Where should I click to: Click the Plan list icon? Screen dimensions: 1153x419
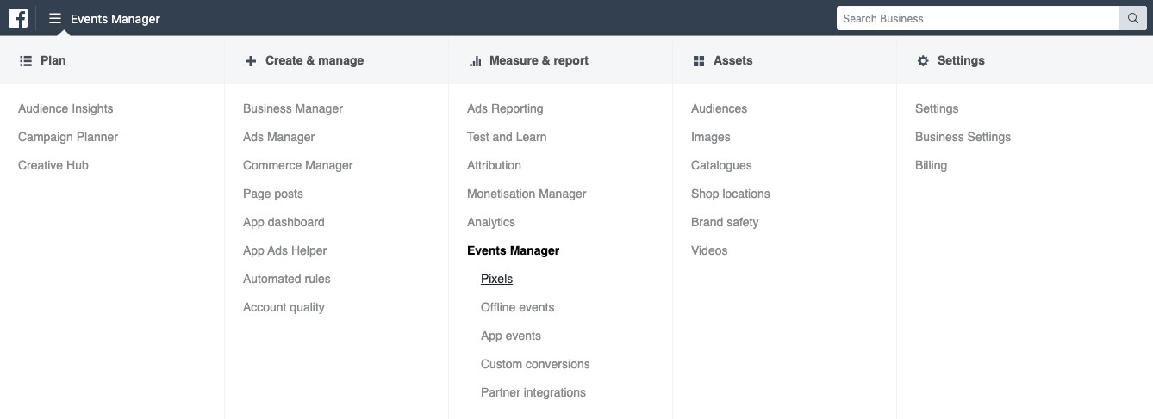pyautogui.click(x=26, y=61)
